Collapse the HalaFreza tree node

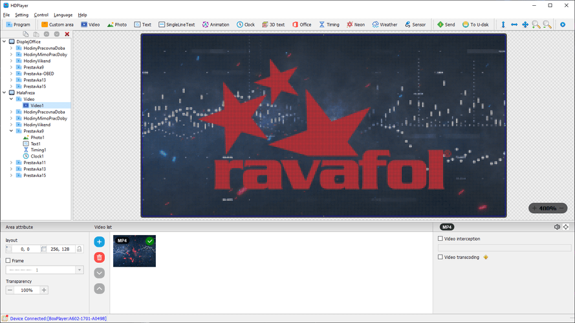[5, 92]
